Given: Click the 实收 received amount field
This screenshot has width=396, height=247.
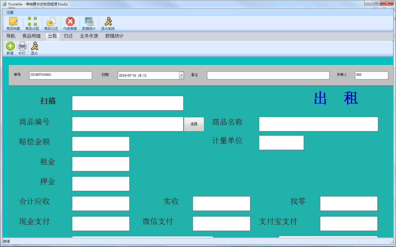Looking at the screenshot, I should pyautogui.click(x=221, y=203).
